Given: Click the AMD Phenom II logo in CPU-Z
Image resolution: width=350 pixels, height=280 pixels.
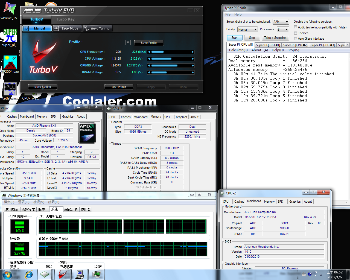Looking at the screenshot, I should [x=87, y=133].
